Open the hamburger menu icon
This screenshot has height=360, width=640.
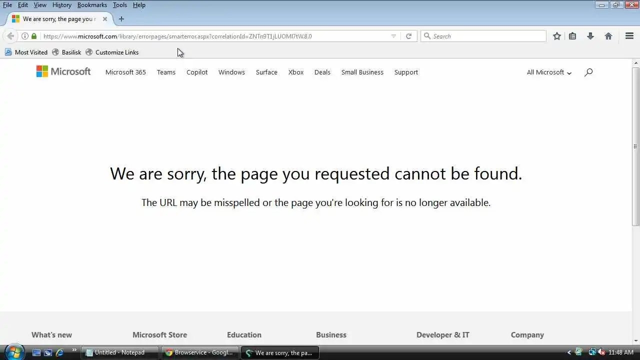[629, 36]
